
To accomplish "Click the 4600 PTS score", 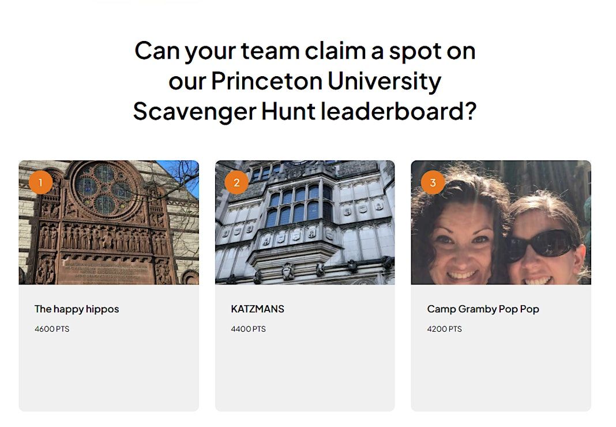I will pos(52,329).
